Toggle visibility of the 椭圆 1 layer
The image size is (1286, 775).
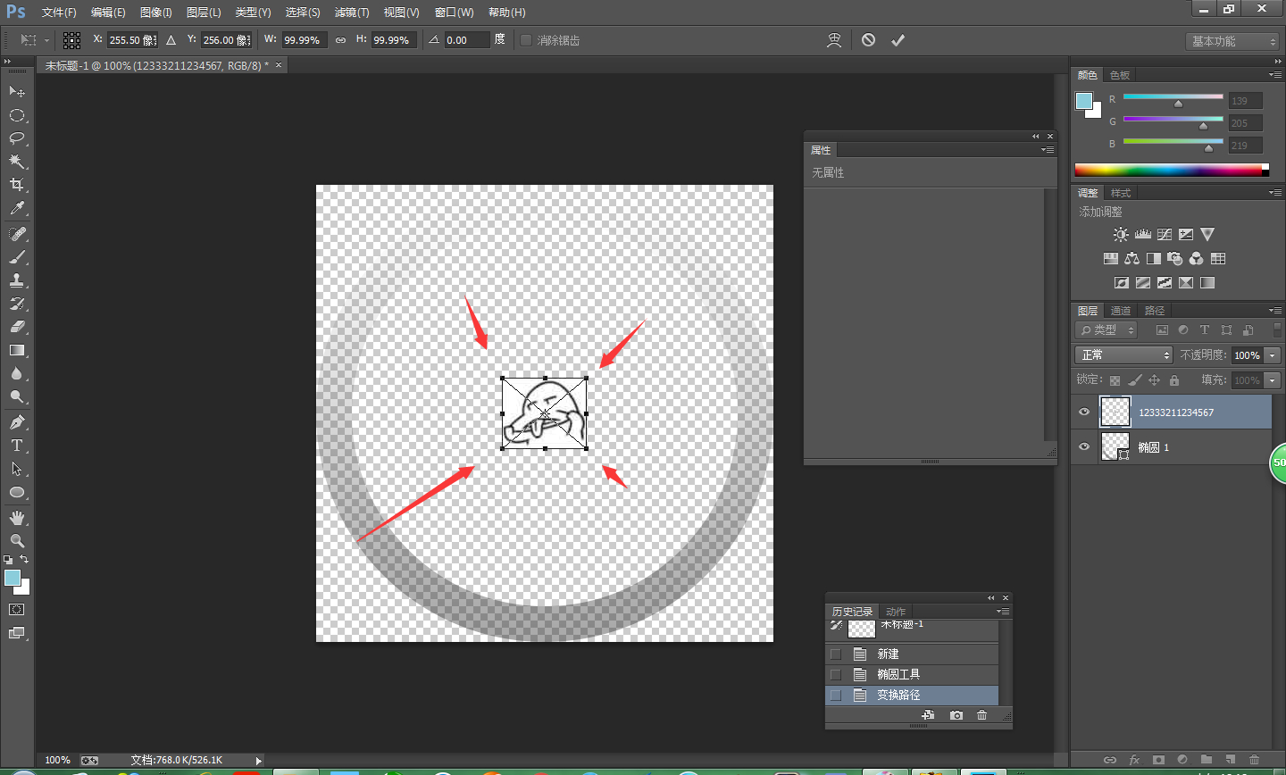1084,446
